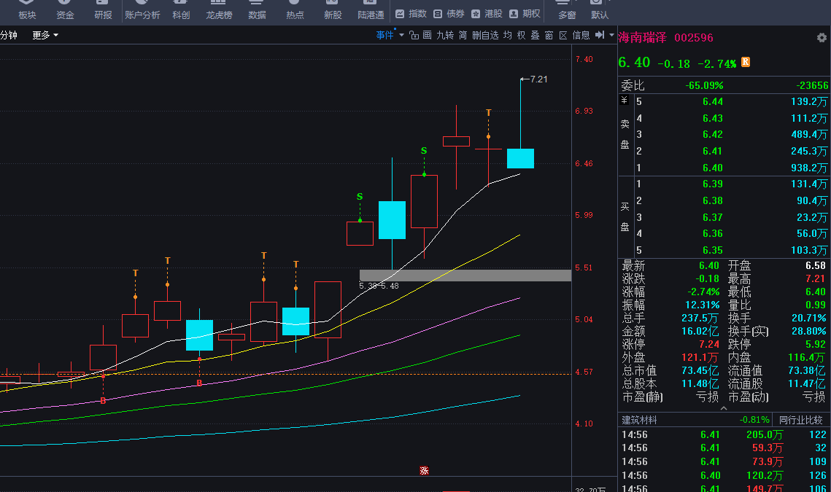Click the 删自选 remove from watchlist button

(x=485, y=35)
